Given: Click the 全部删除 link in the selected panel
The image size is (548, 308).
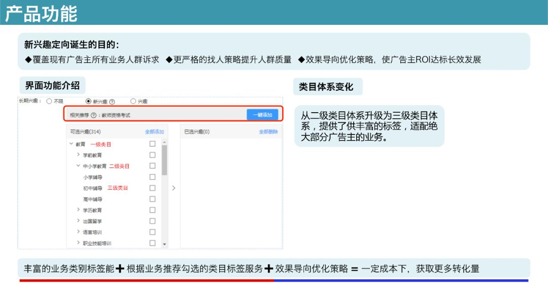Looking at the screenshot, I should point(269,131).
